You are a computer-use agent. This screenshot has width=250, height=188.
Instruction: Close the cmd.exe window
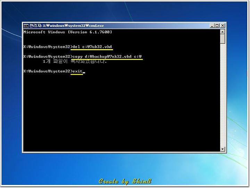pyautogui.click(x=223, y=26)
